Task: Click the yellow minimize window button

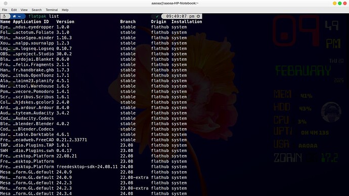Action: [334, 4]
